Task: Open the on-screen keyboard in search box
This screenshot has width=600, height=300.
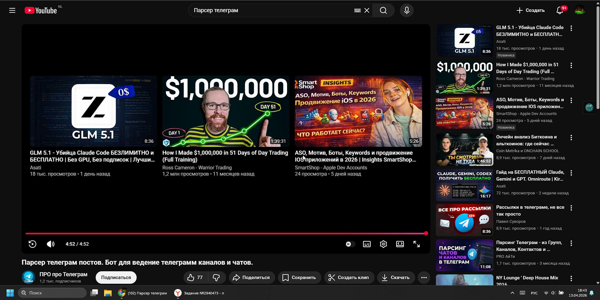Action: [357, 10]
